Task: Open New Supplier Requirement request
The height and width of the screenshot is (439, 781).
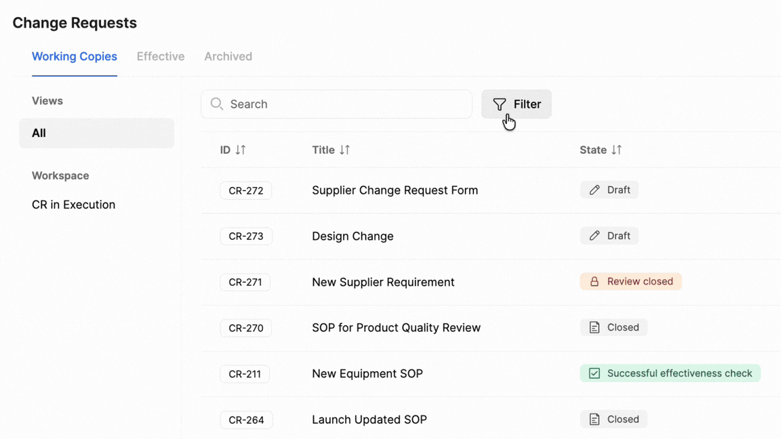Action: pyautogui.click(x=383, y=282)
